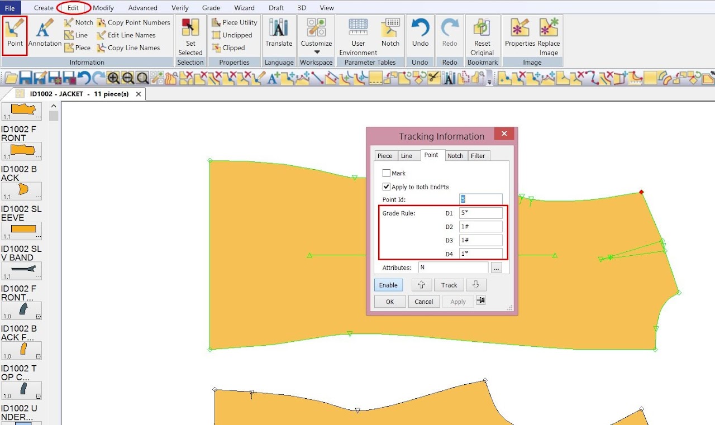The width and height of the screenshot is (715, 425).
Task: Click Line in the Information group
Action: point(76,35)
